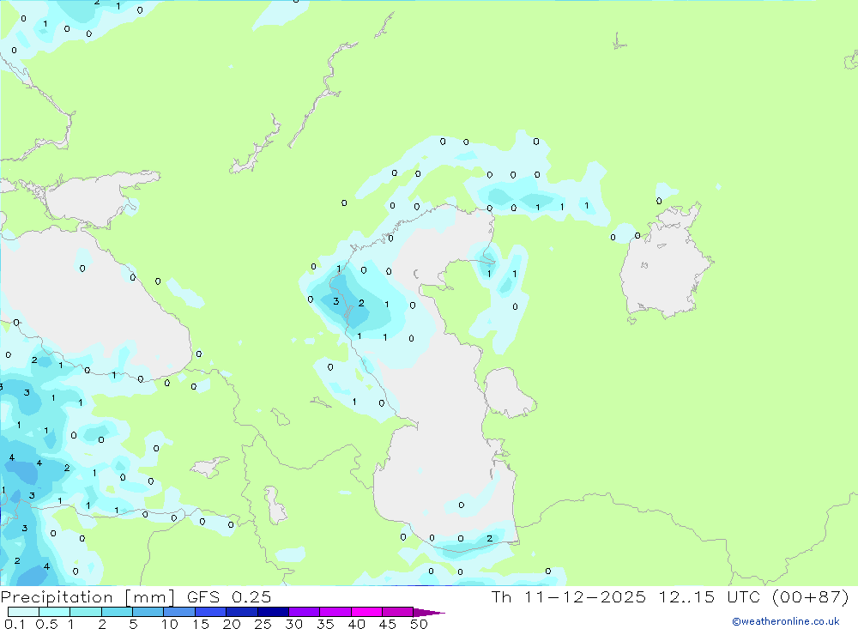
Task: Click the legend value label '30'
Action: pos(293,624)
